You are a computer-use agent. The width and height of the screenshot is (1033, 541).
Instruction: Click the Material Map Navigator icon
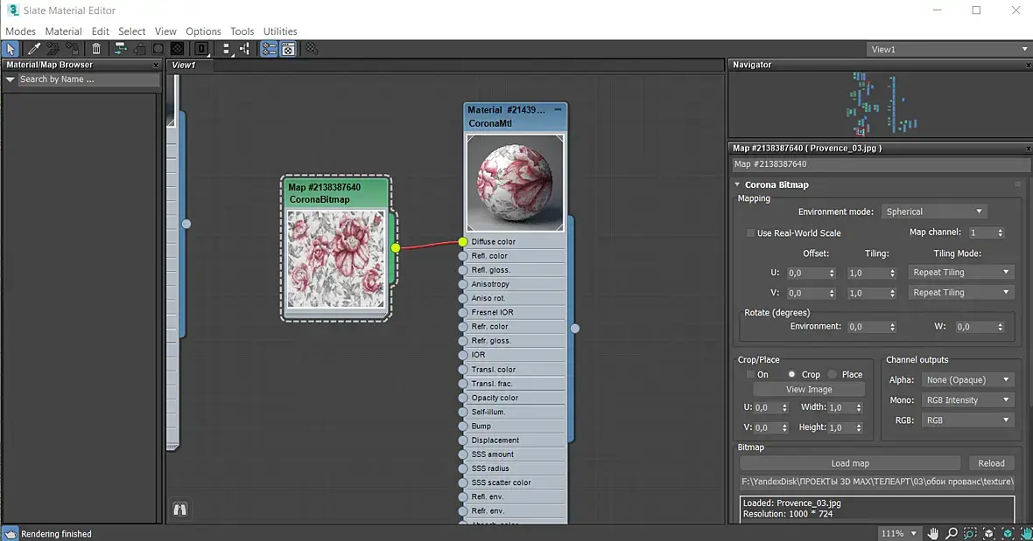[x=269, y=49]
